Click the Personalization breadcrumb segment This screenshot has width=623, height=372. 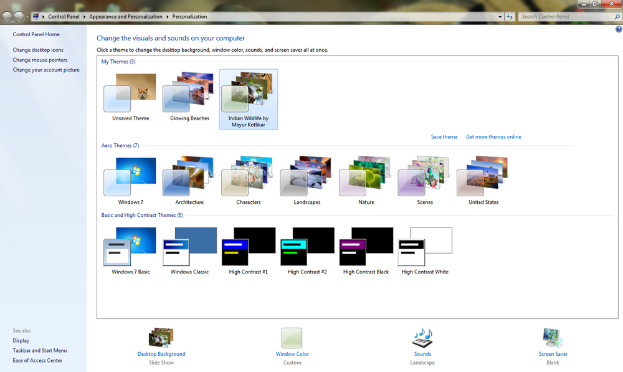[189, 17]
